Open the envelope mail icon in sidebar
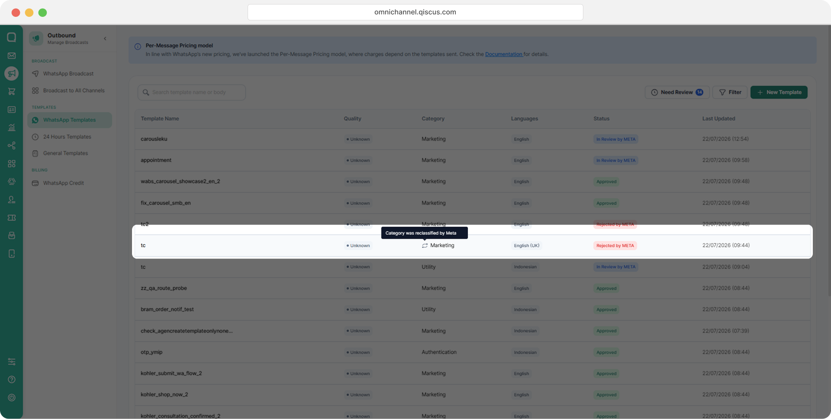Image resolution: width=831 pixels, height=419 pixels. [x=12, y=55]
